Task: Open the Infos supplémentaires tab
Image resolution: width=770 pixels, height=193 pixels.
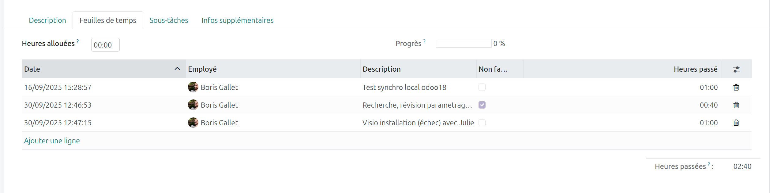Action: point(237,20)
